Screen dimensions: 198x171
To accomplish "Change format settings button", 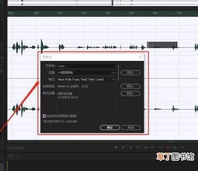I will pyautogui.click(x=130, y=94).
